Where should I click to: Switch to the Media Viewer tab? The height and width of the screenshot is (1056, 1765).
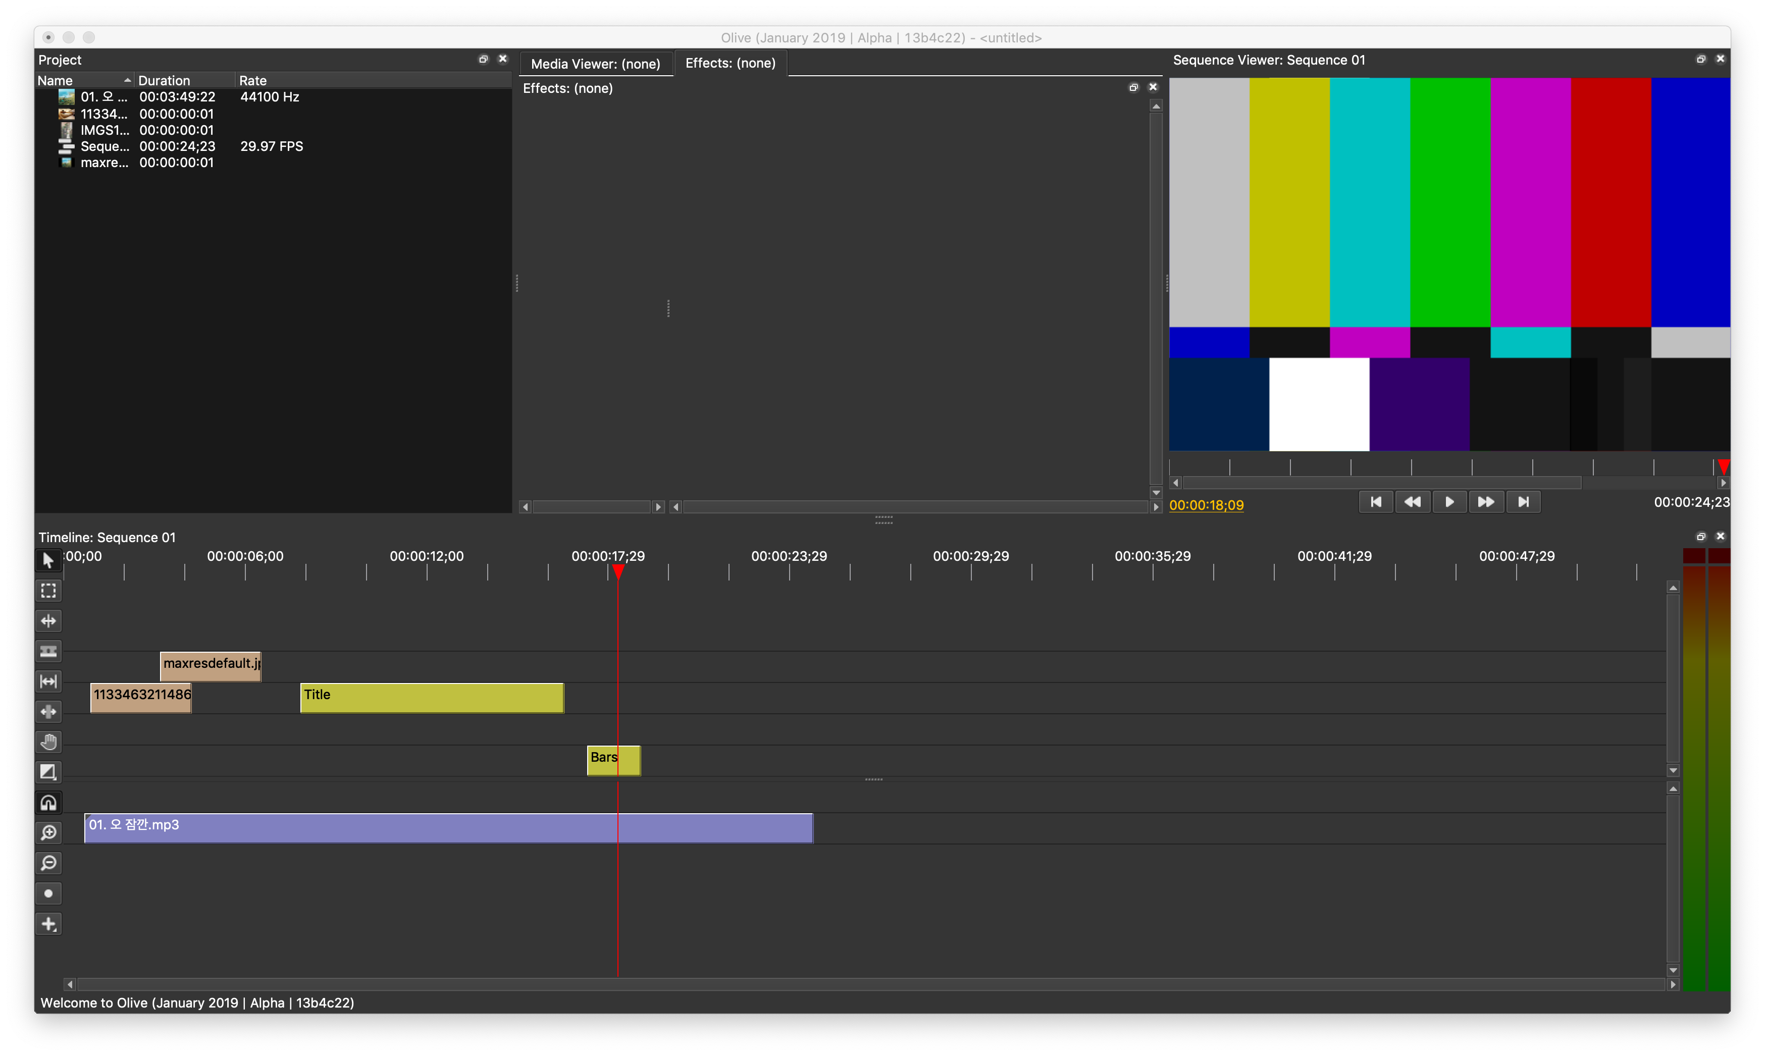[596, 64]
